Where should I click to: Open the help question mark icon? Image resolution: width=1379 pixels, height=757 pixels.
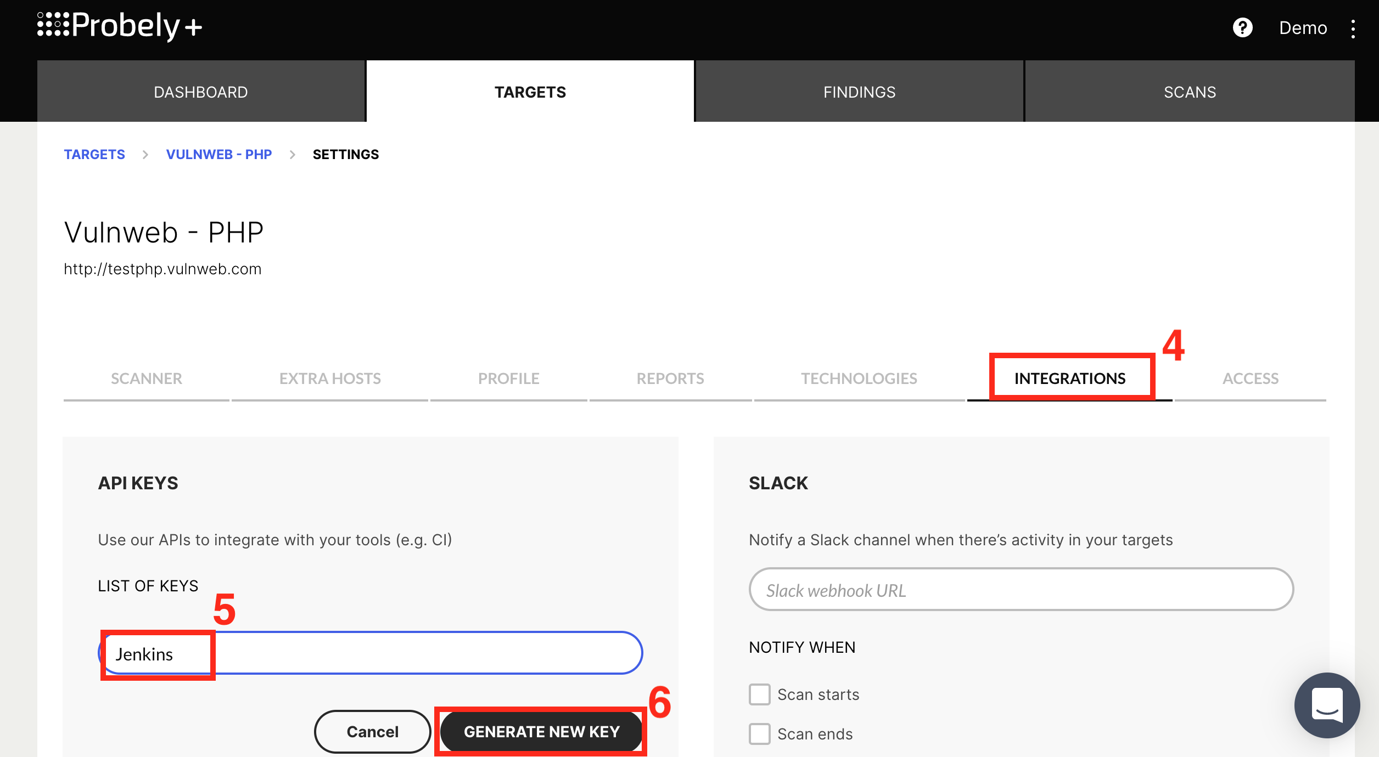click(1242, 27)
